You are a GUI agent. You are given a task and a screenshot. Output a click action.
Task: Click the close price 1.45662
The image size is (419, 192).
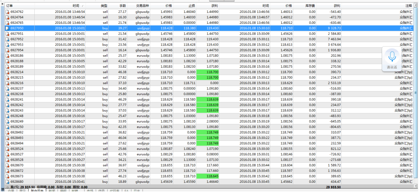(x=286, y=182)
